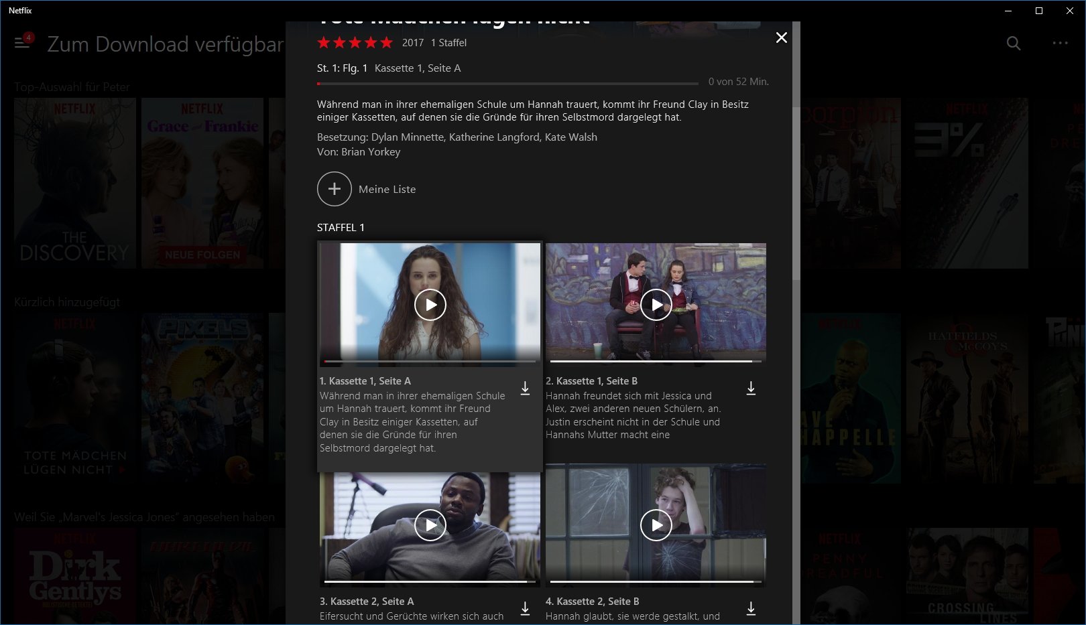Viewport: 1086px width, 625px height.
Task: Click the Kürzlich hinzugefügt row heading
Action: click(x=67, y=302)
